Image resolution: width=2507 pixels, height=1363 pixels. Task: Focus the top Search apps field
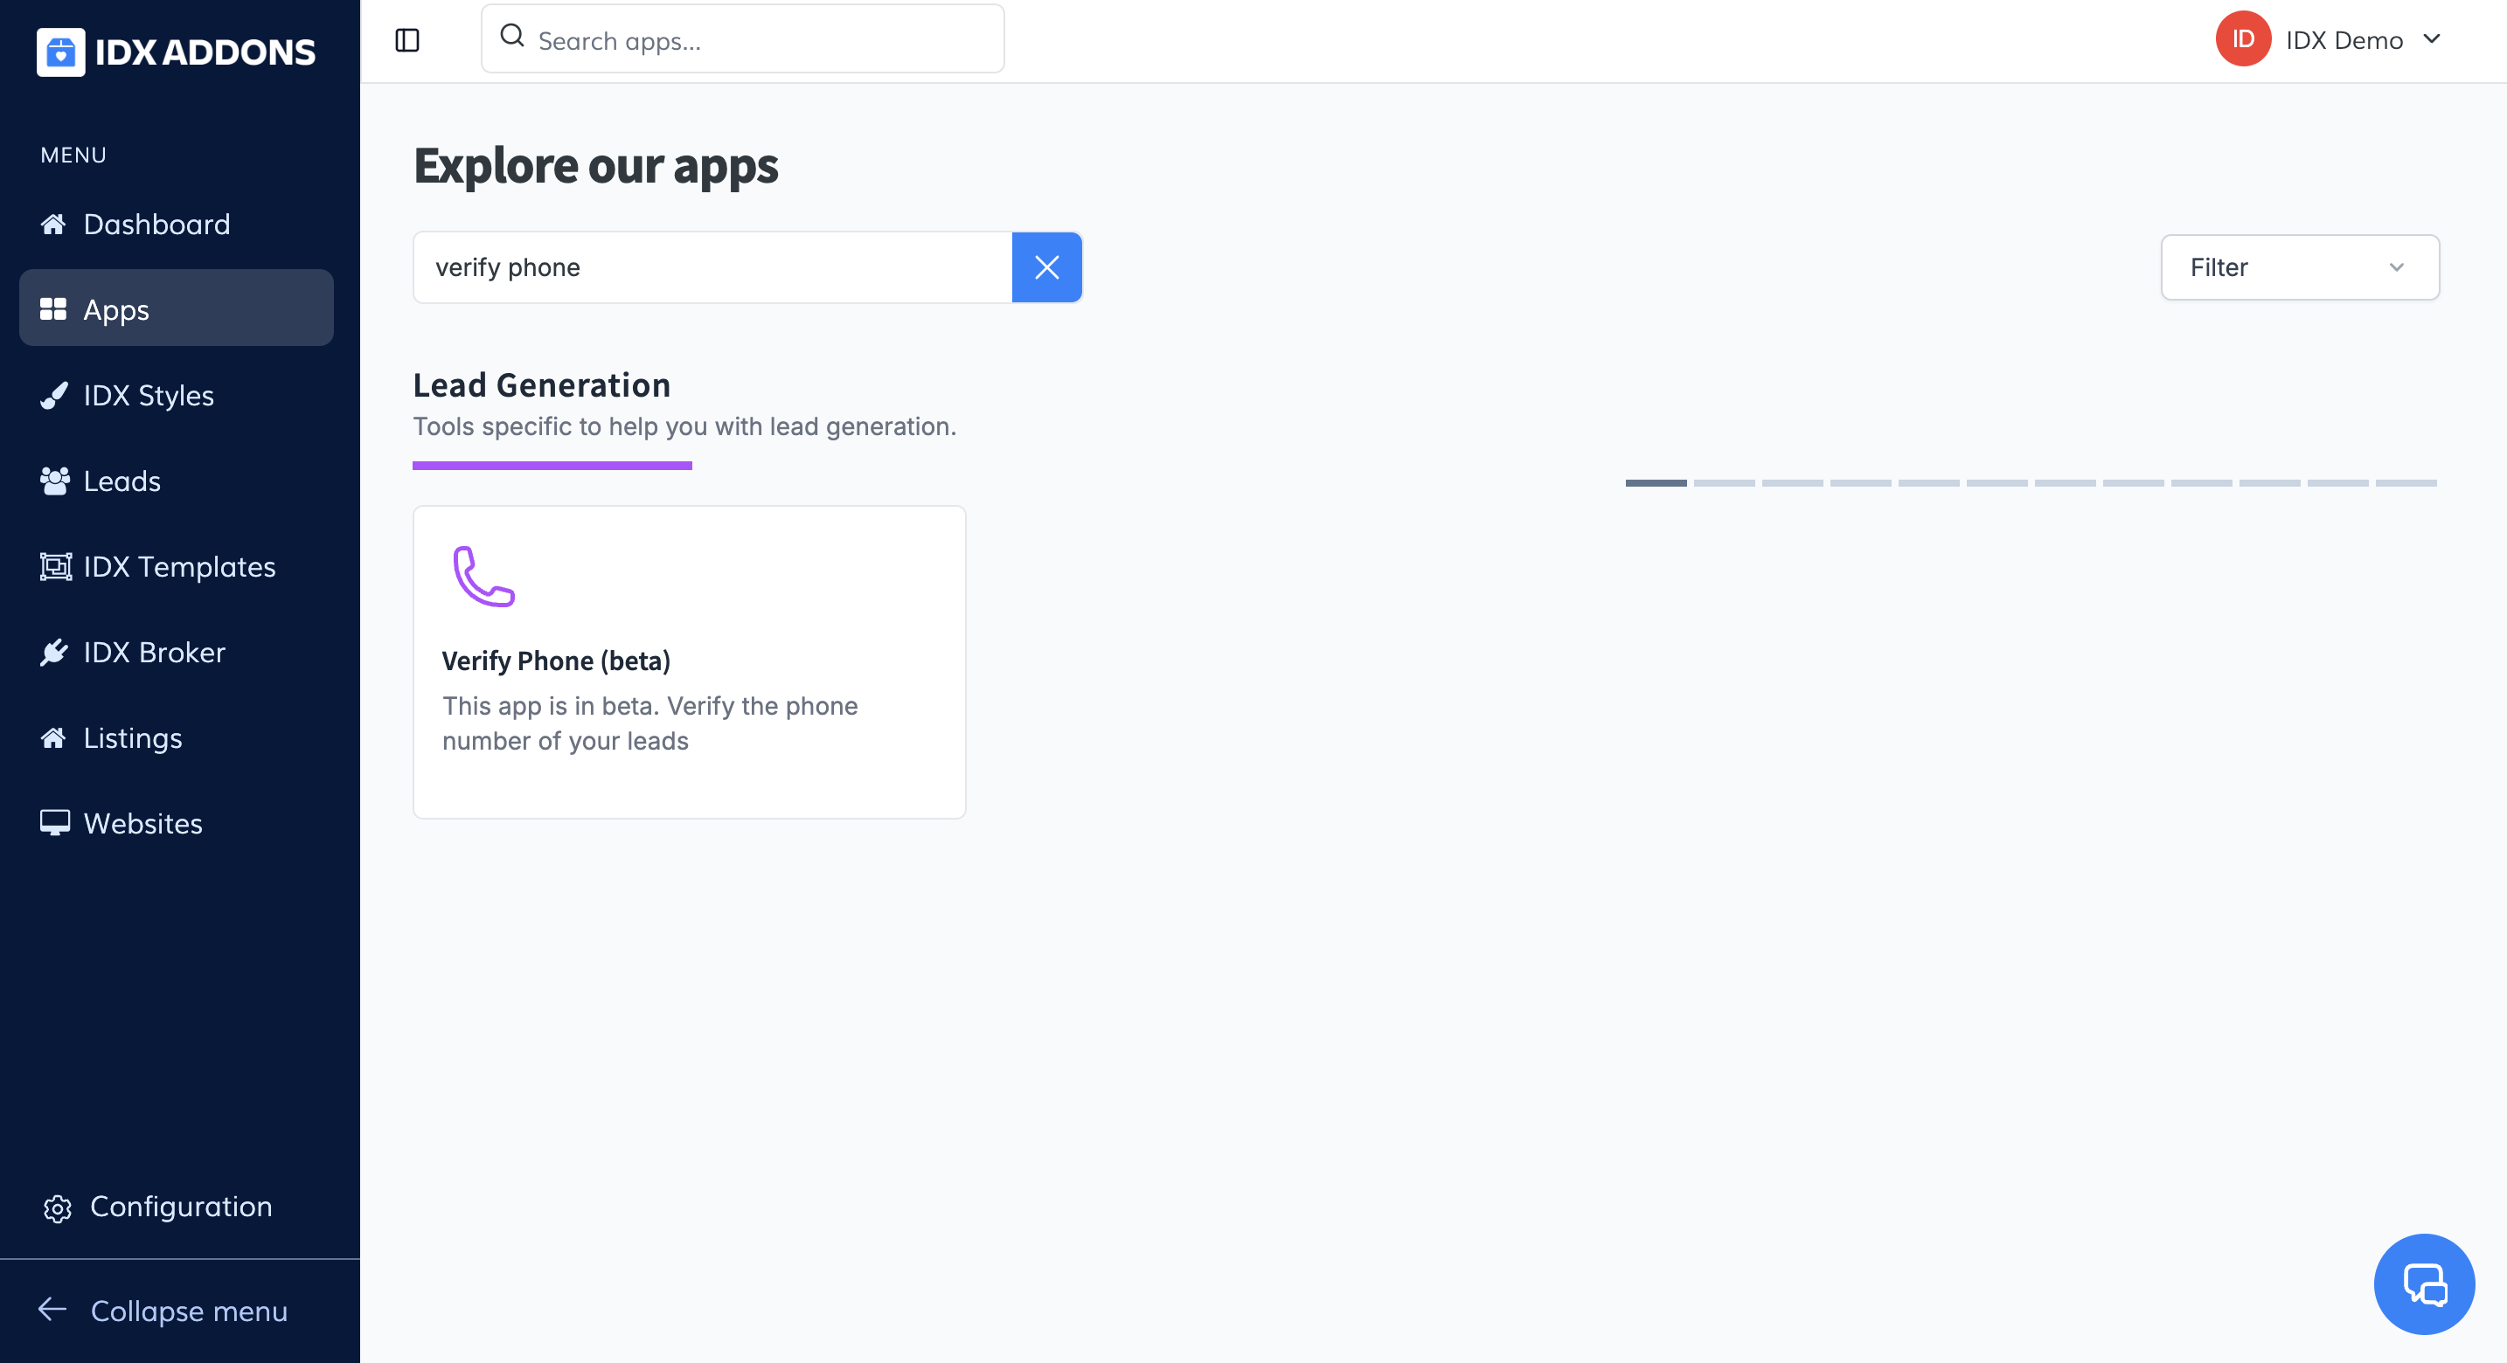click(759, 40)
